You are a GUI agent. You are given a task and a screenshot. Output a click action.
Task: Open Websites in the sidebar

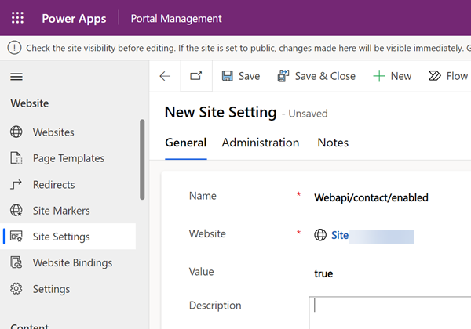pos(53,132)
